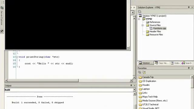194x109 pixels.
Task: Collapse the VTM2 project node
Action: 139,19
